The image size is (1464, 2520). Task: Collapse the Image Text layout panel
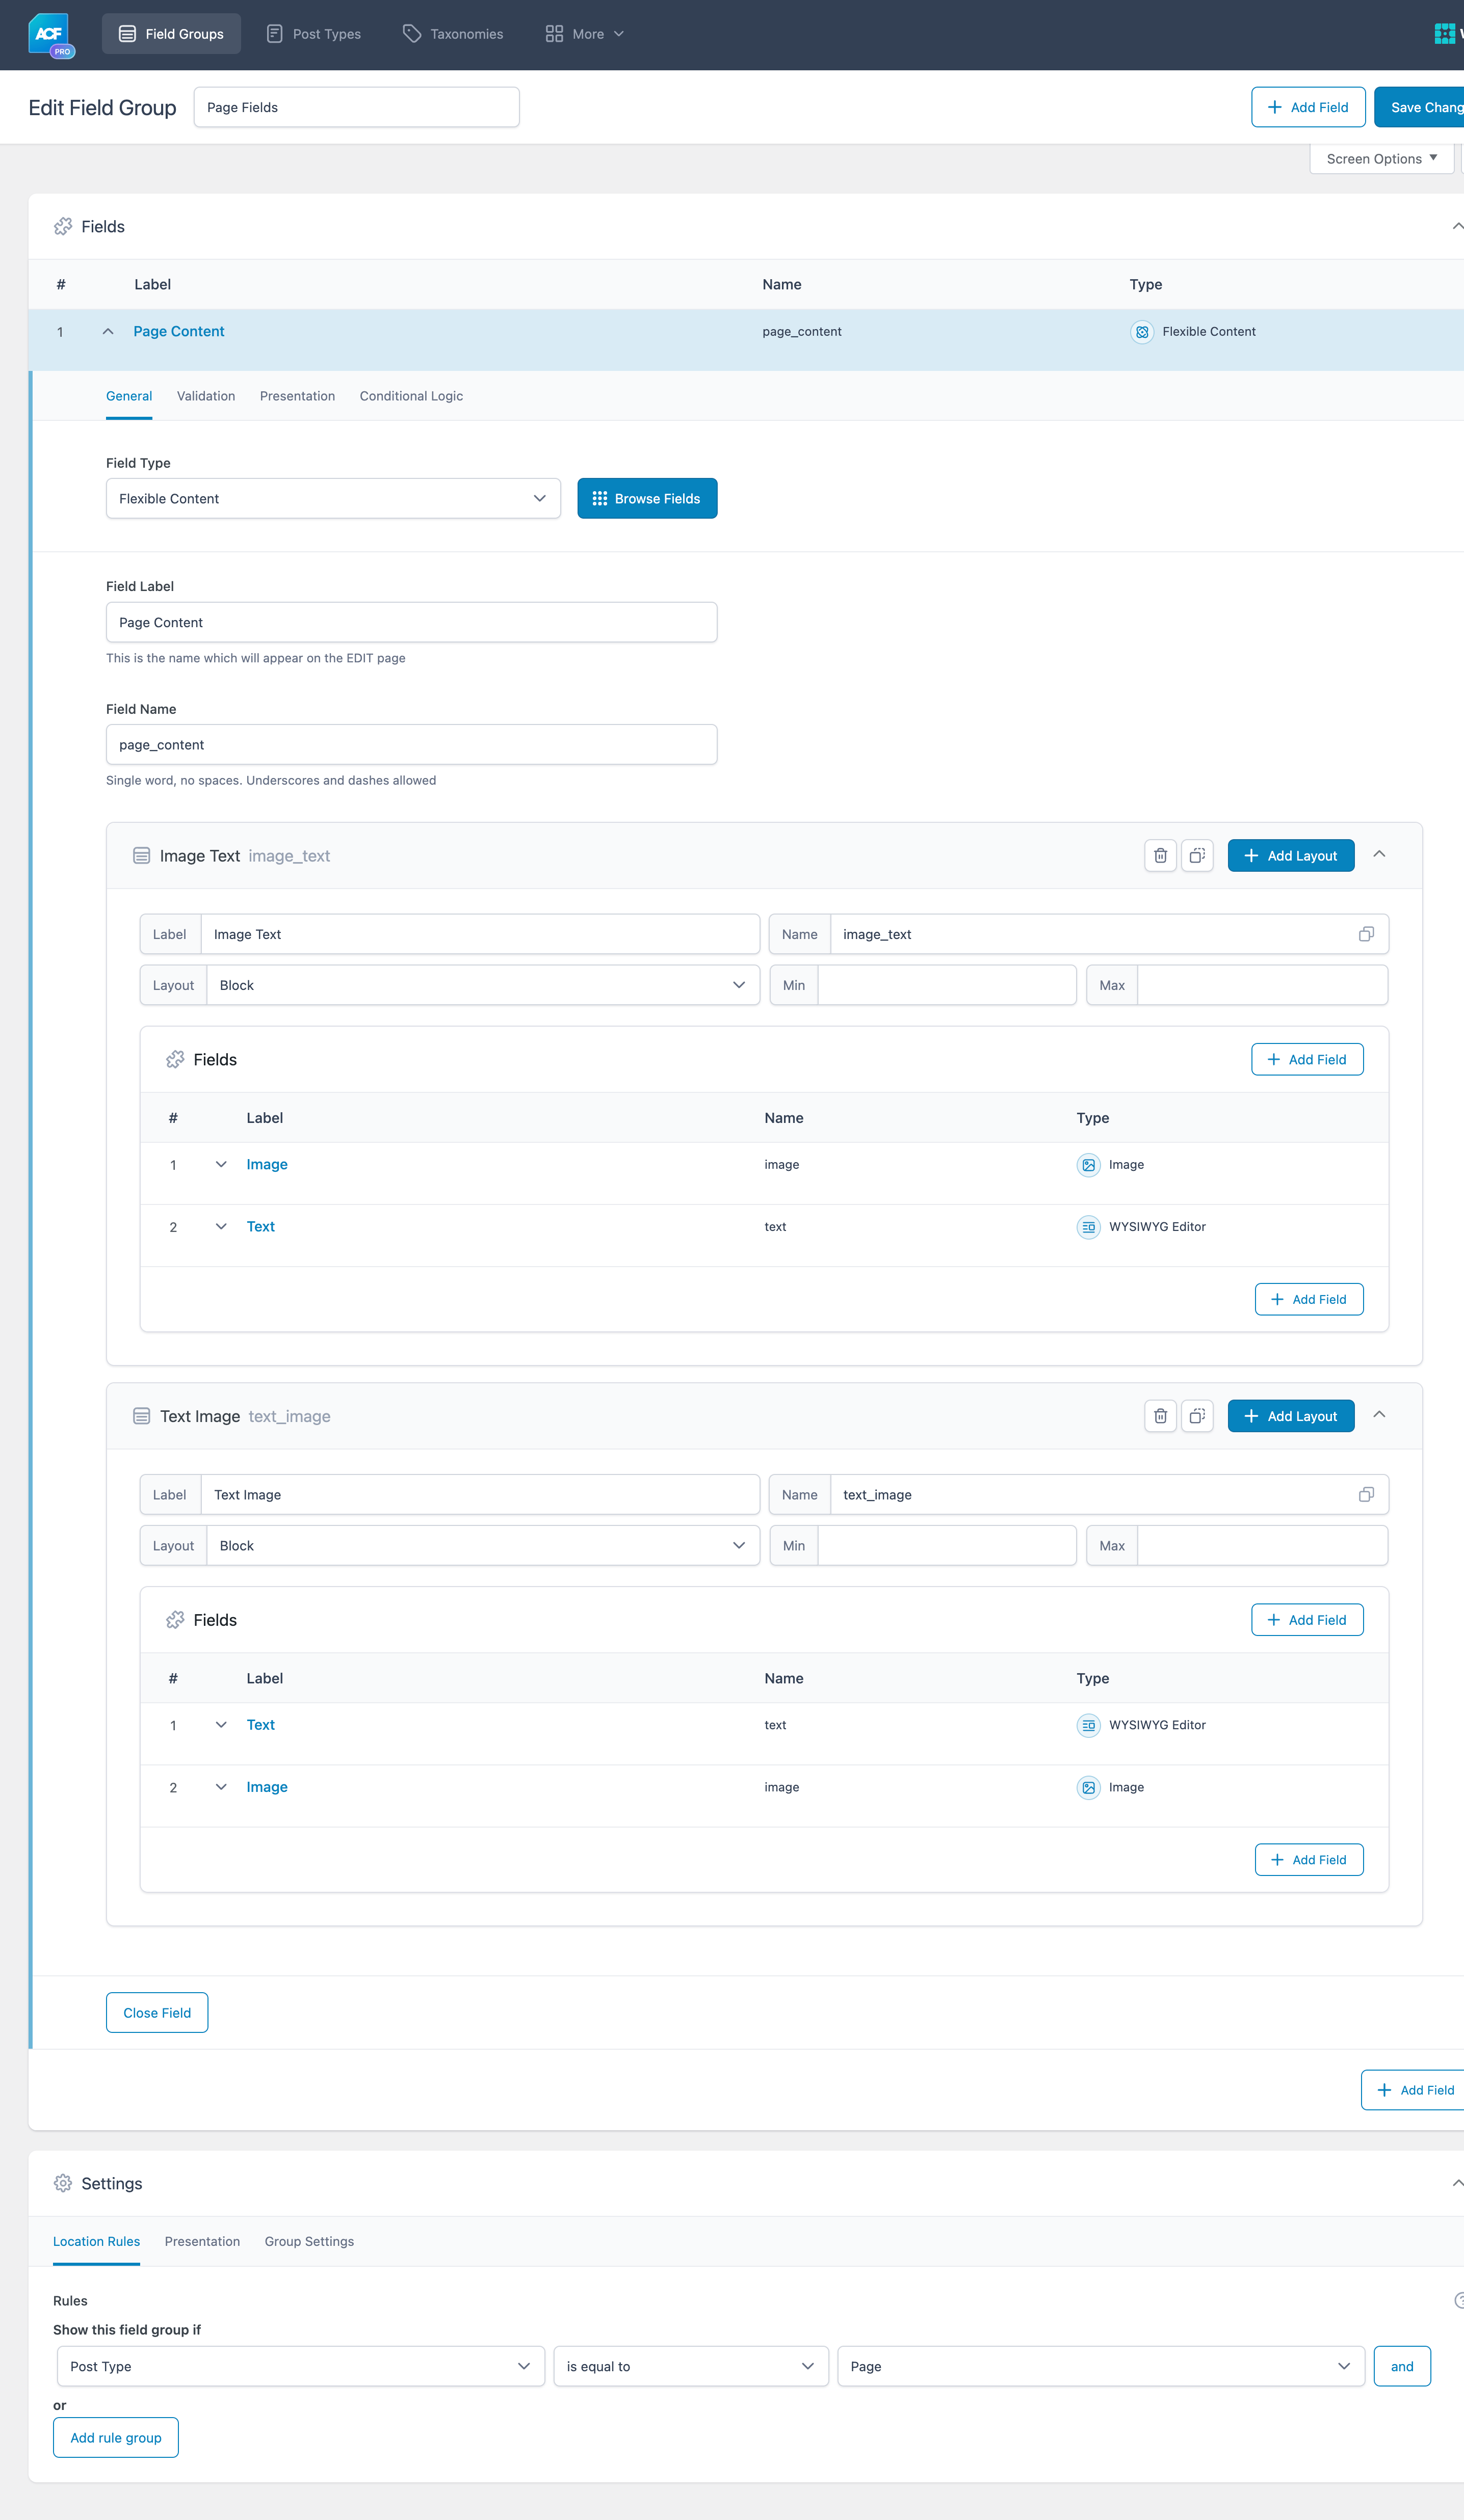pyautogui.click(x=1379, y=854)
